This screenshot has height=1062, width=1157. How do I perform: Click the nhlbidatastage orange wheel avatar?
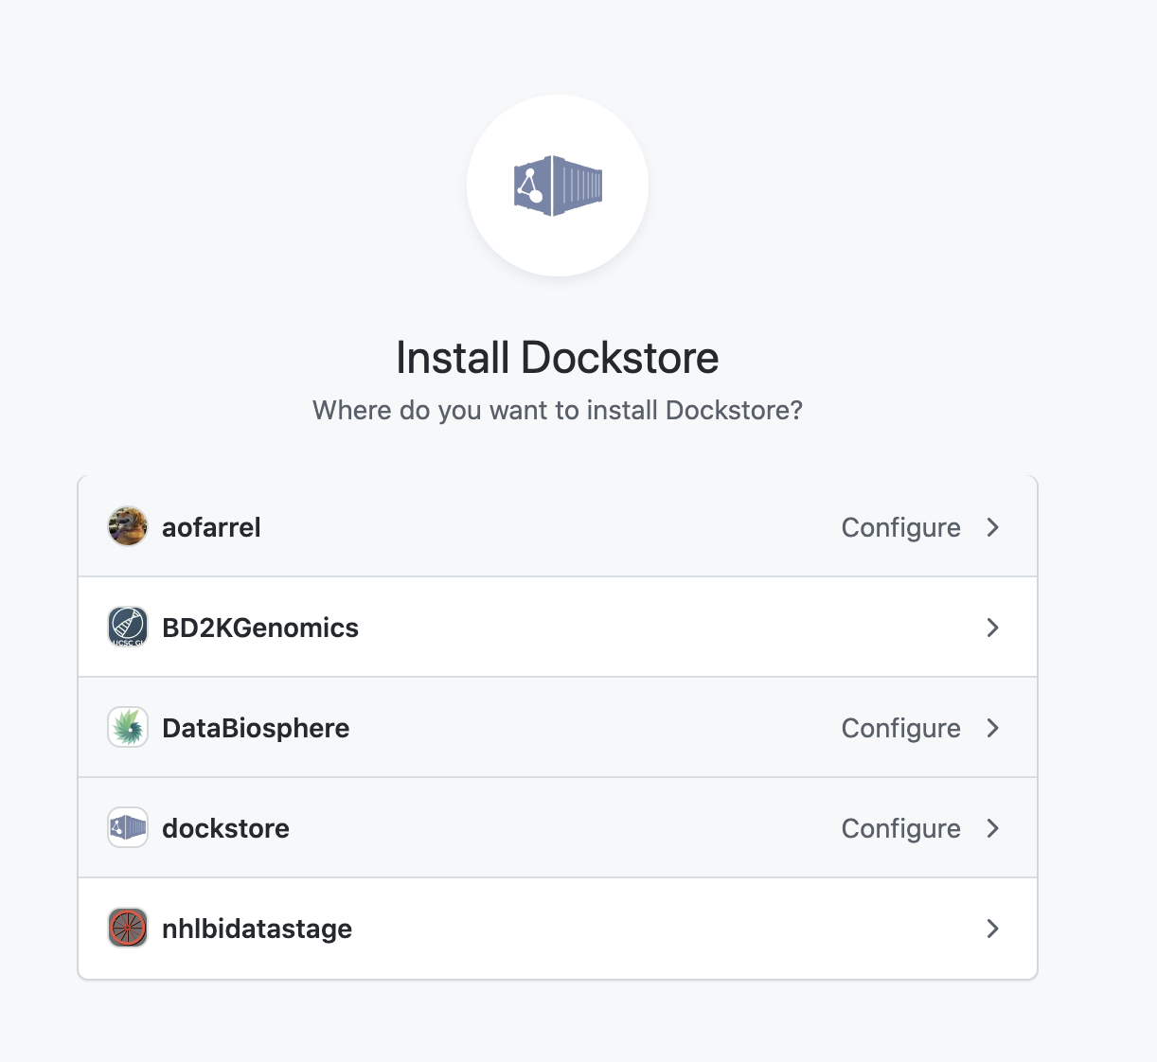coord(128,928)
